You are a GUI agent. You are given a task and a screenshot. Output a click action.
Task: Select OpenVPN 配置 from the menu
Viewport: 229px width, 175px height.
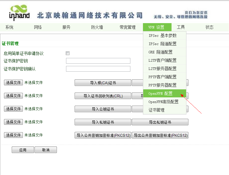(161, 94)
